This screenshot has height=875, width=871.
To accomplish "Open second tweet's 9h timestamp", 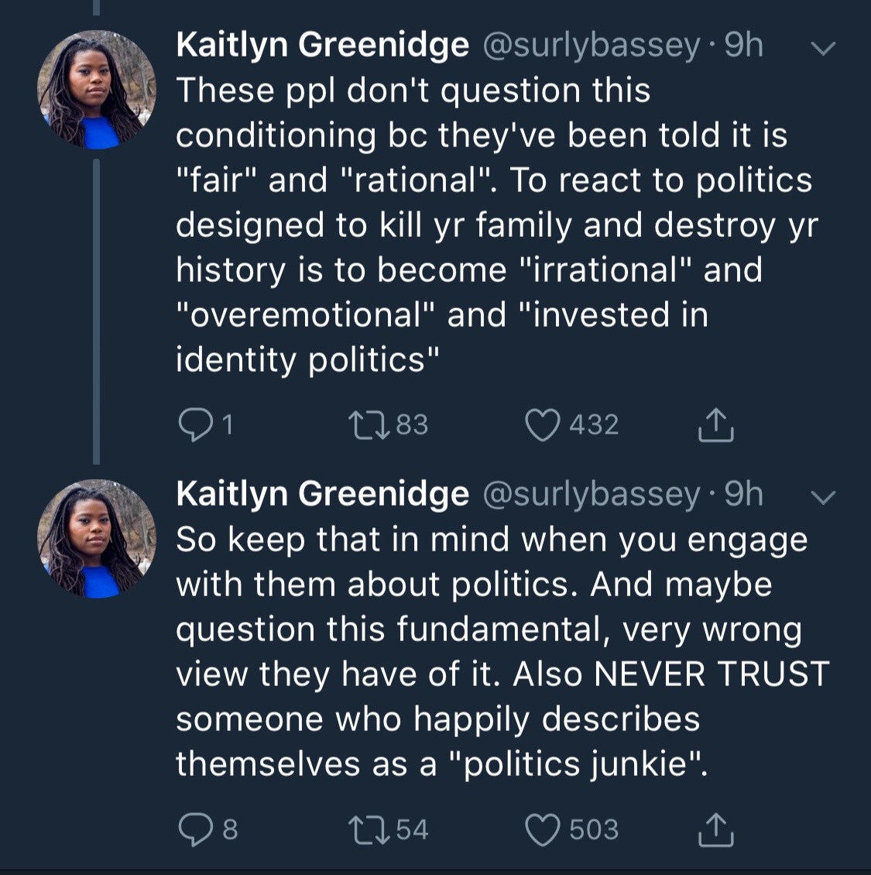I will (744, 494).
